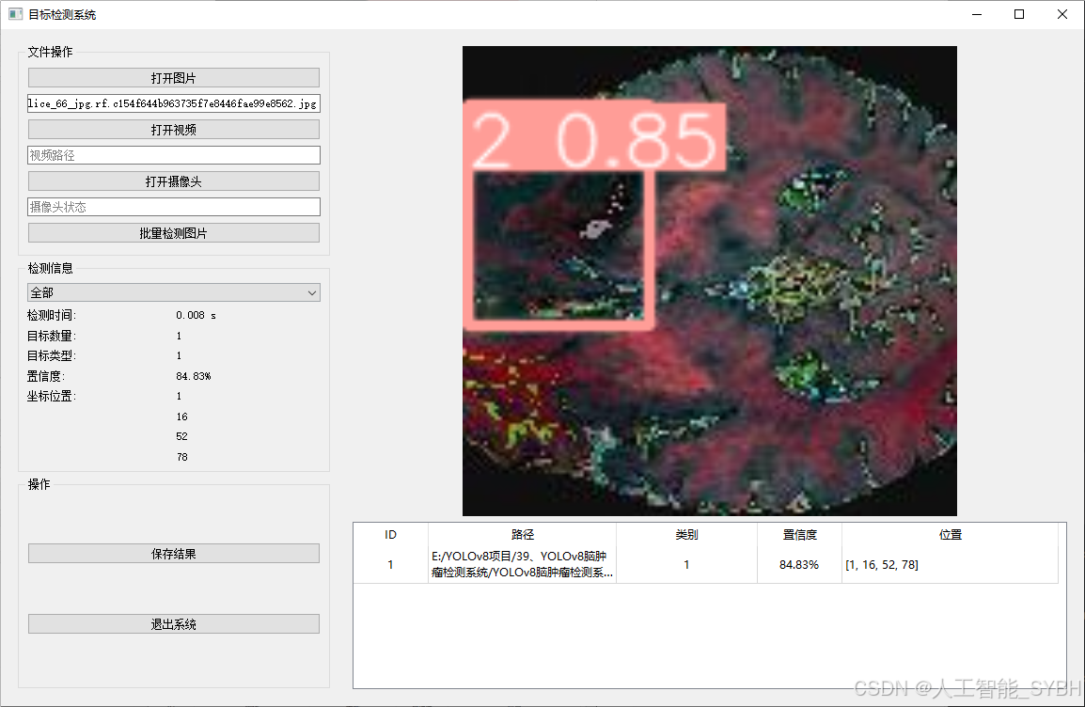
Task: Click the 坐标位置 label
Action: 52,397
